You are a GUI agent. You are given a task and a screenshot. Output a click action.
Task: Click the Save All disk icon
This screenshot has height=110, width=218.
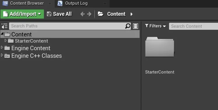tap(49, 14)
